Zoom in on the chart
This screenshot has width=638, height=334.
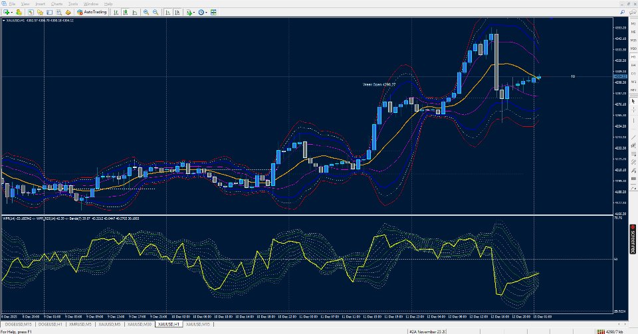tap(146, 12)
